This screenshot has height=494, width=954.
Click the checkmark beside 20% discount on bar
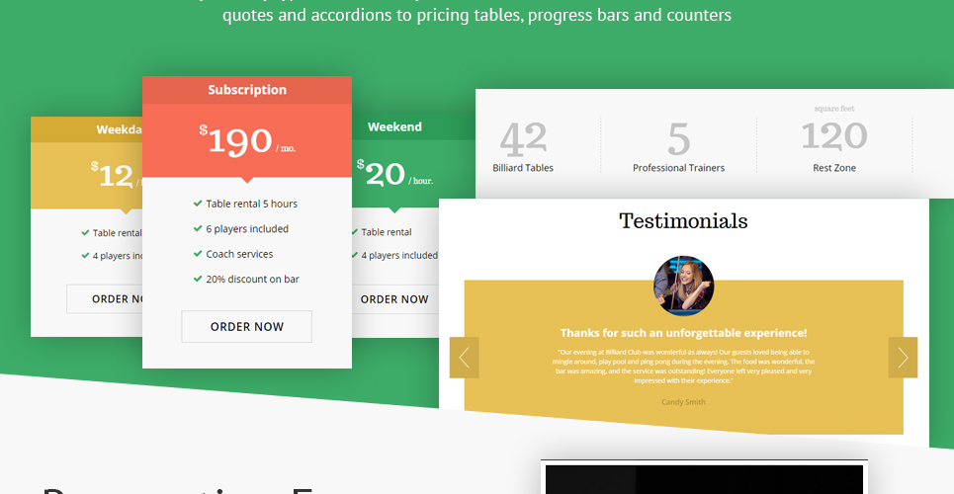197,279
